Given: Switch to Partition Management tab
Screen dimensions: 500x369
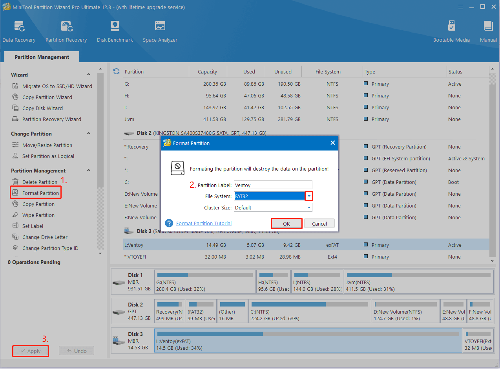Looking at the screenshot, I should (42, 57).
